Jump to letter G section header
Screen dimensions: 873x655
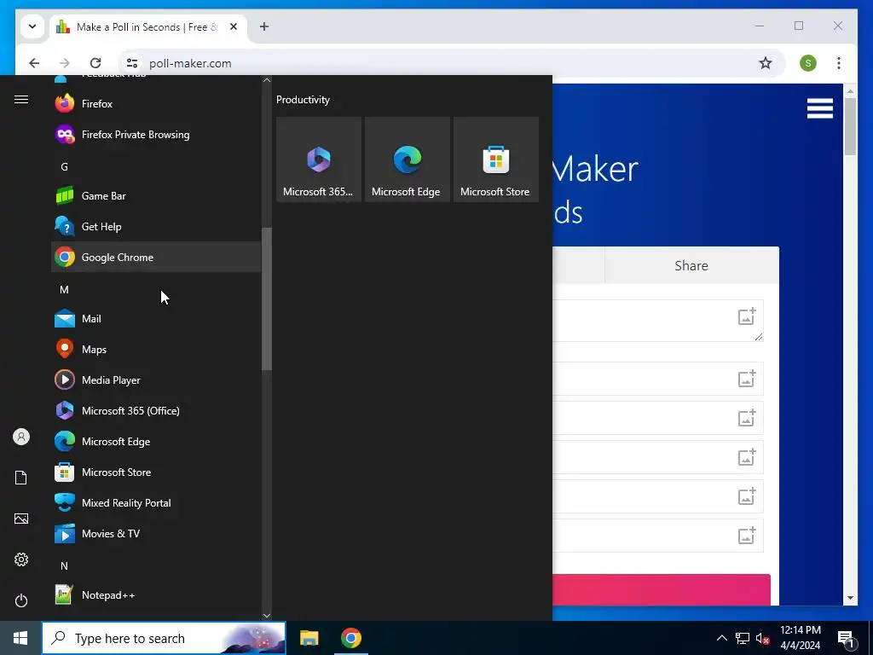(x=64, y=166)
